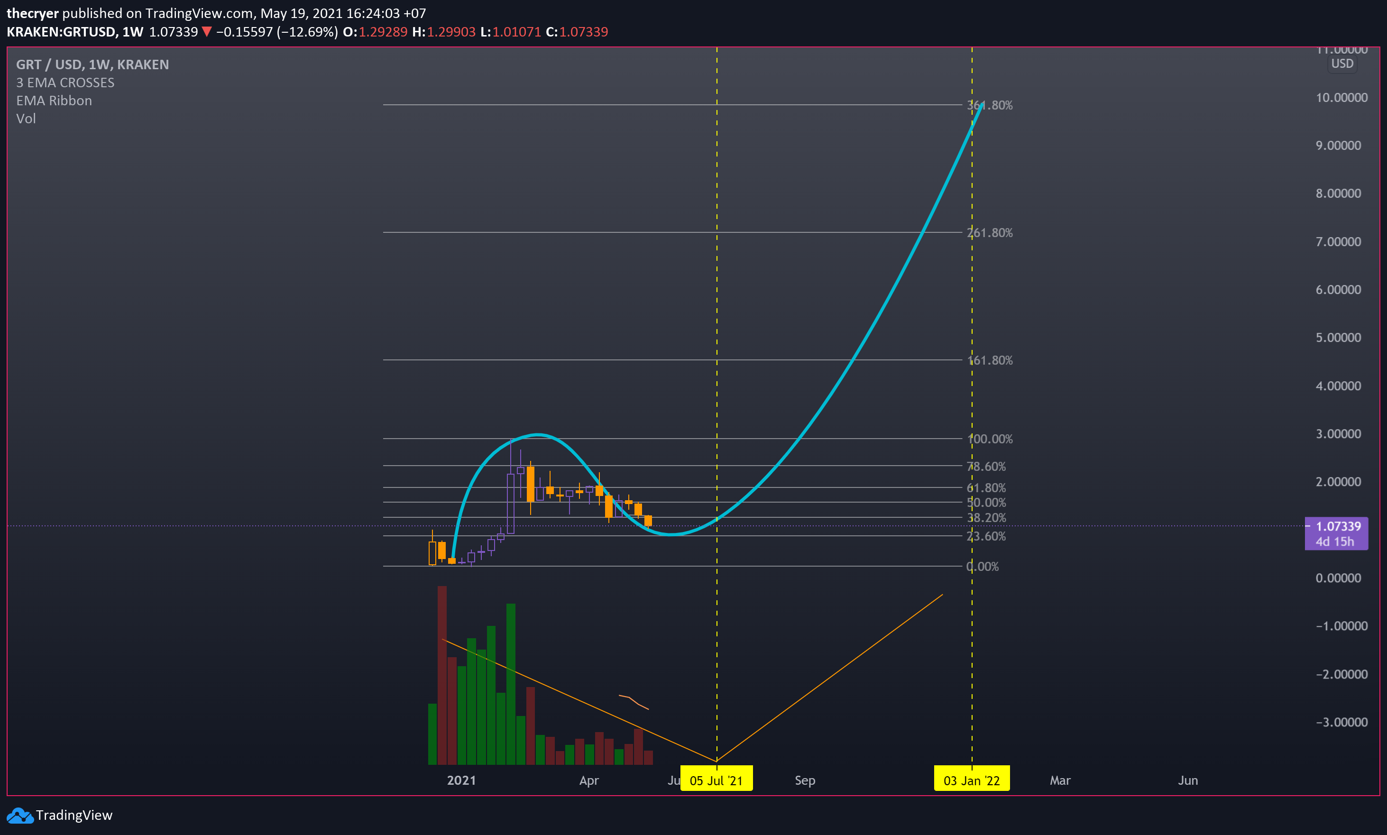This screenshot has width=1387, height=835.
Task: Click the EMA Ribbon indicator label
Action: [54, 101]
